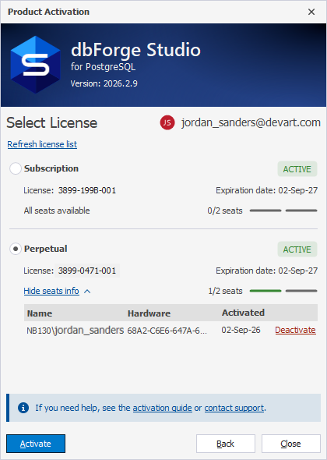
Task: Click the blue info icon in help banner
Action: (23, 408)
